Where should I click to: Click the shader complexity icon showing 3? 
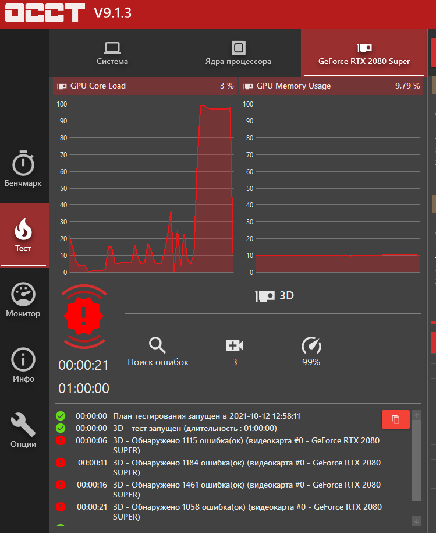click(x=235, y=345)
